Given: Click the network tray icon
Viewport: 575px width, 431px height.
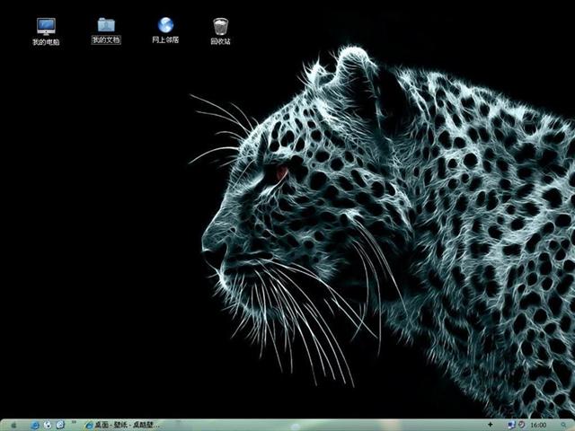Looking at the screenshot, I should (x=511, y=424).
